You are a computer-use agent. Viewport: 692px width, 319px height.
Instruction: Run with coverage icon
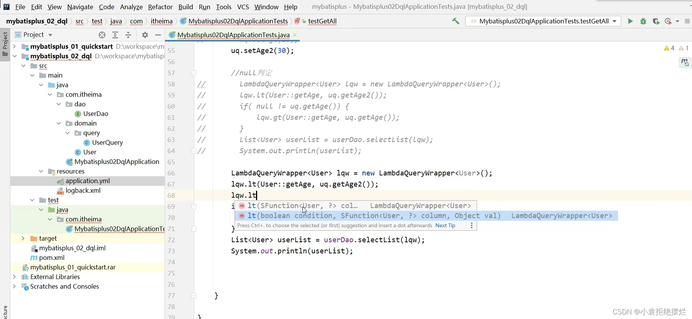click(x=656, y=21)
